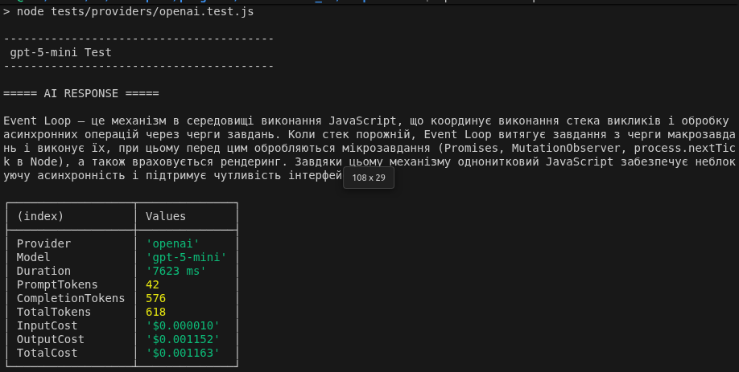Click the TotalTokens value 618
The height and width of the screenshot is (372, 739).
tap(155, 312)
